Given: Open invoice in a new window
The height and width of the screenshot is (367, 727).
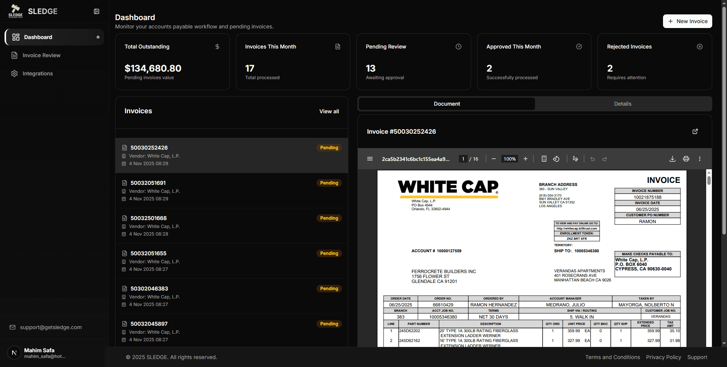Looking at the screenshot, I should pyautogui.click(x=695, y=131).
